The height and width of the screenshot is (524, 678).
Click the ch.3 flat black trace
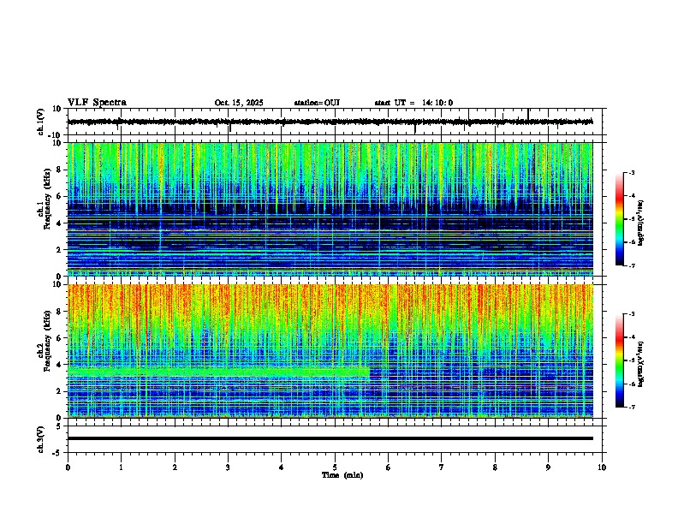click(330, 438)
